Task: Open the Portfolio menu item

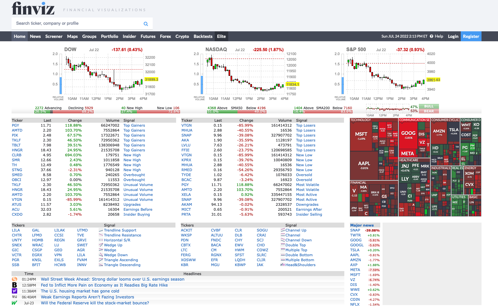Action: (109, 36)
